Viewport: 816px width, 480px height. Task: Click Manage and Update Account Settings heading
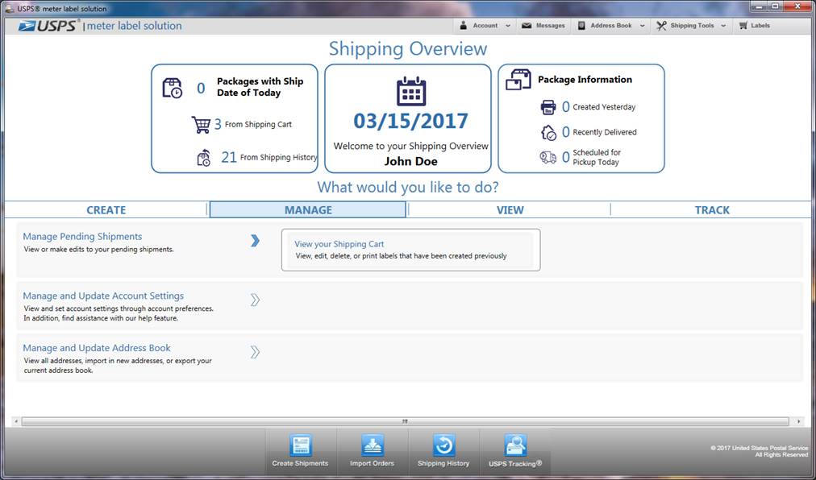coord(103,296)
